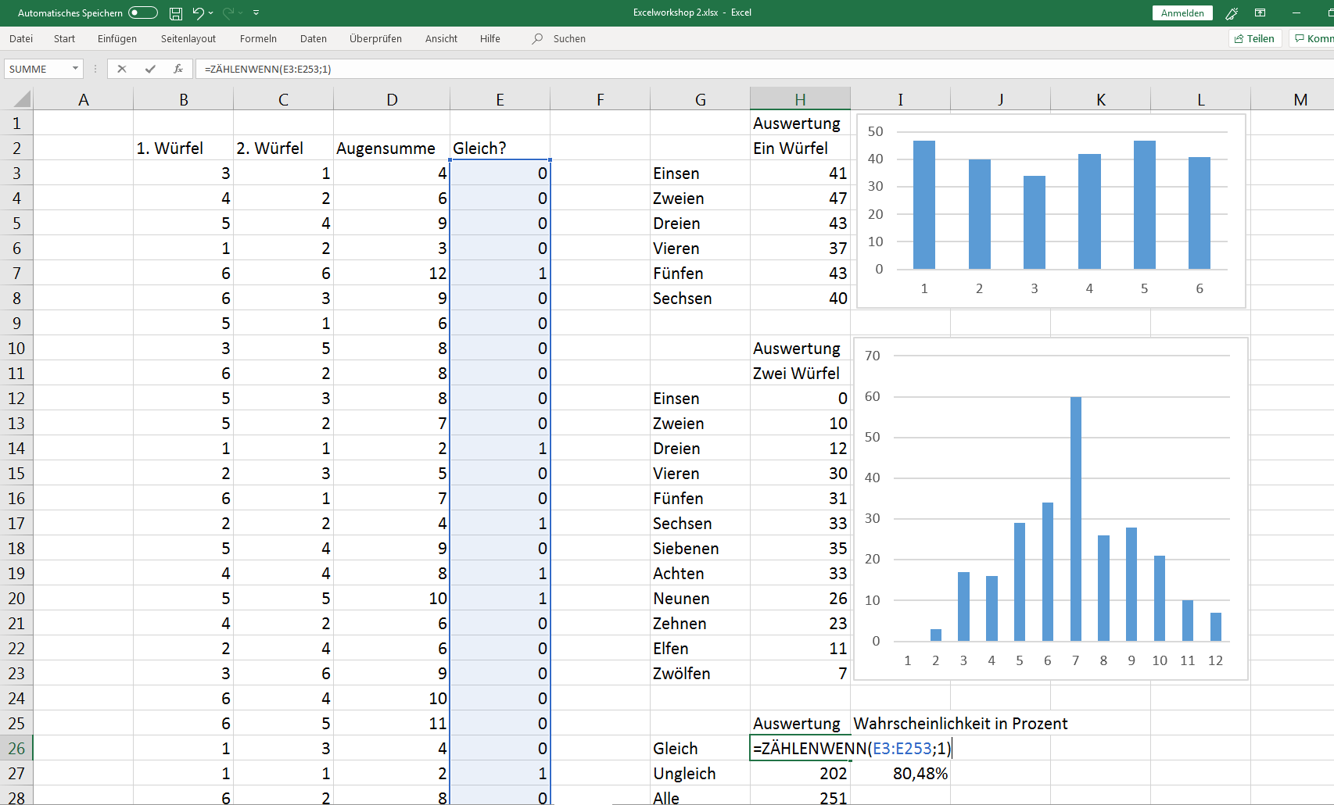Click 'Wahrscheinlichkeit in Prozent' cell
This screenshot has width=1334, height=805.
click(960, 723)
